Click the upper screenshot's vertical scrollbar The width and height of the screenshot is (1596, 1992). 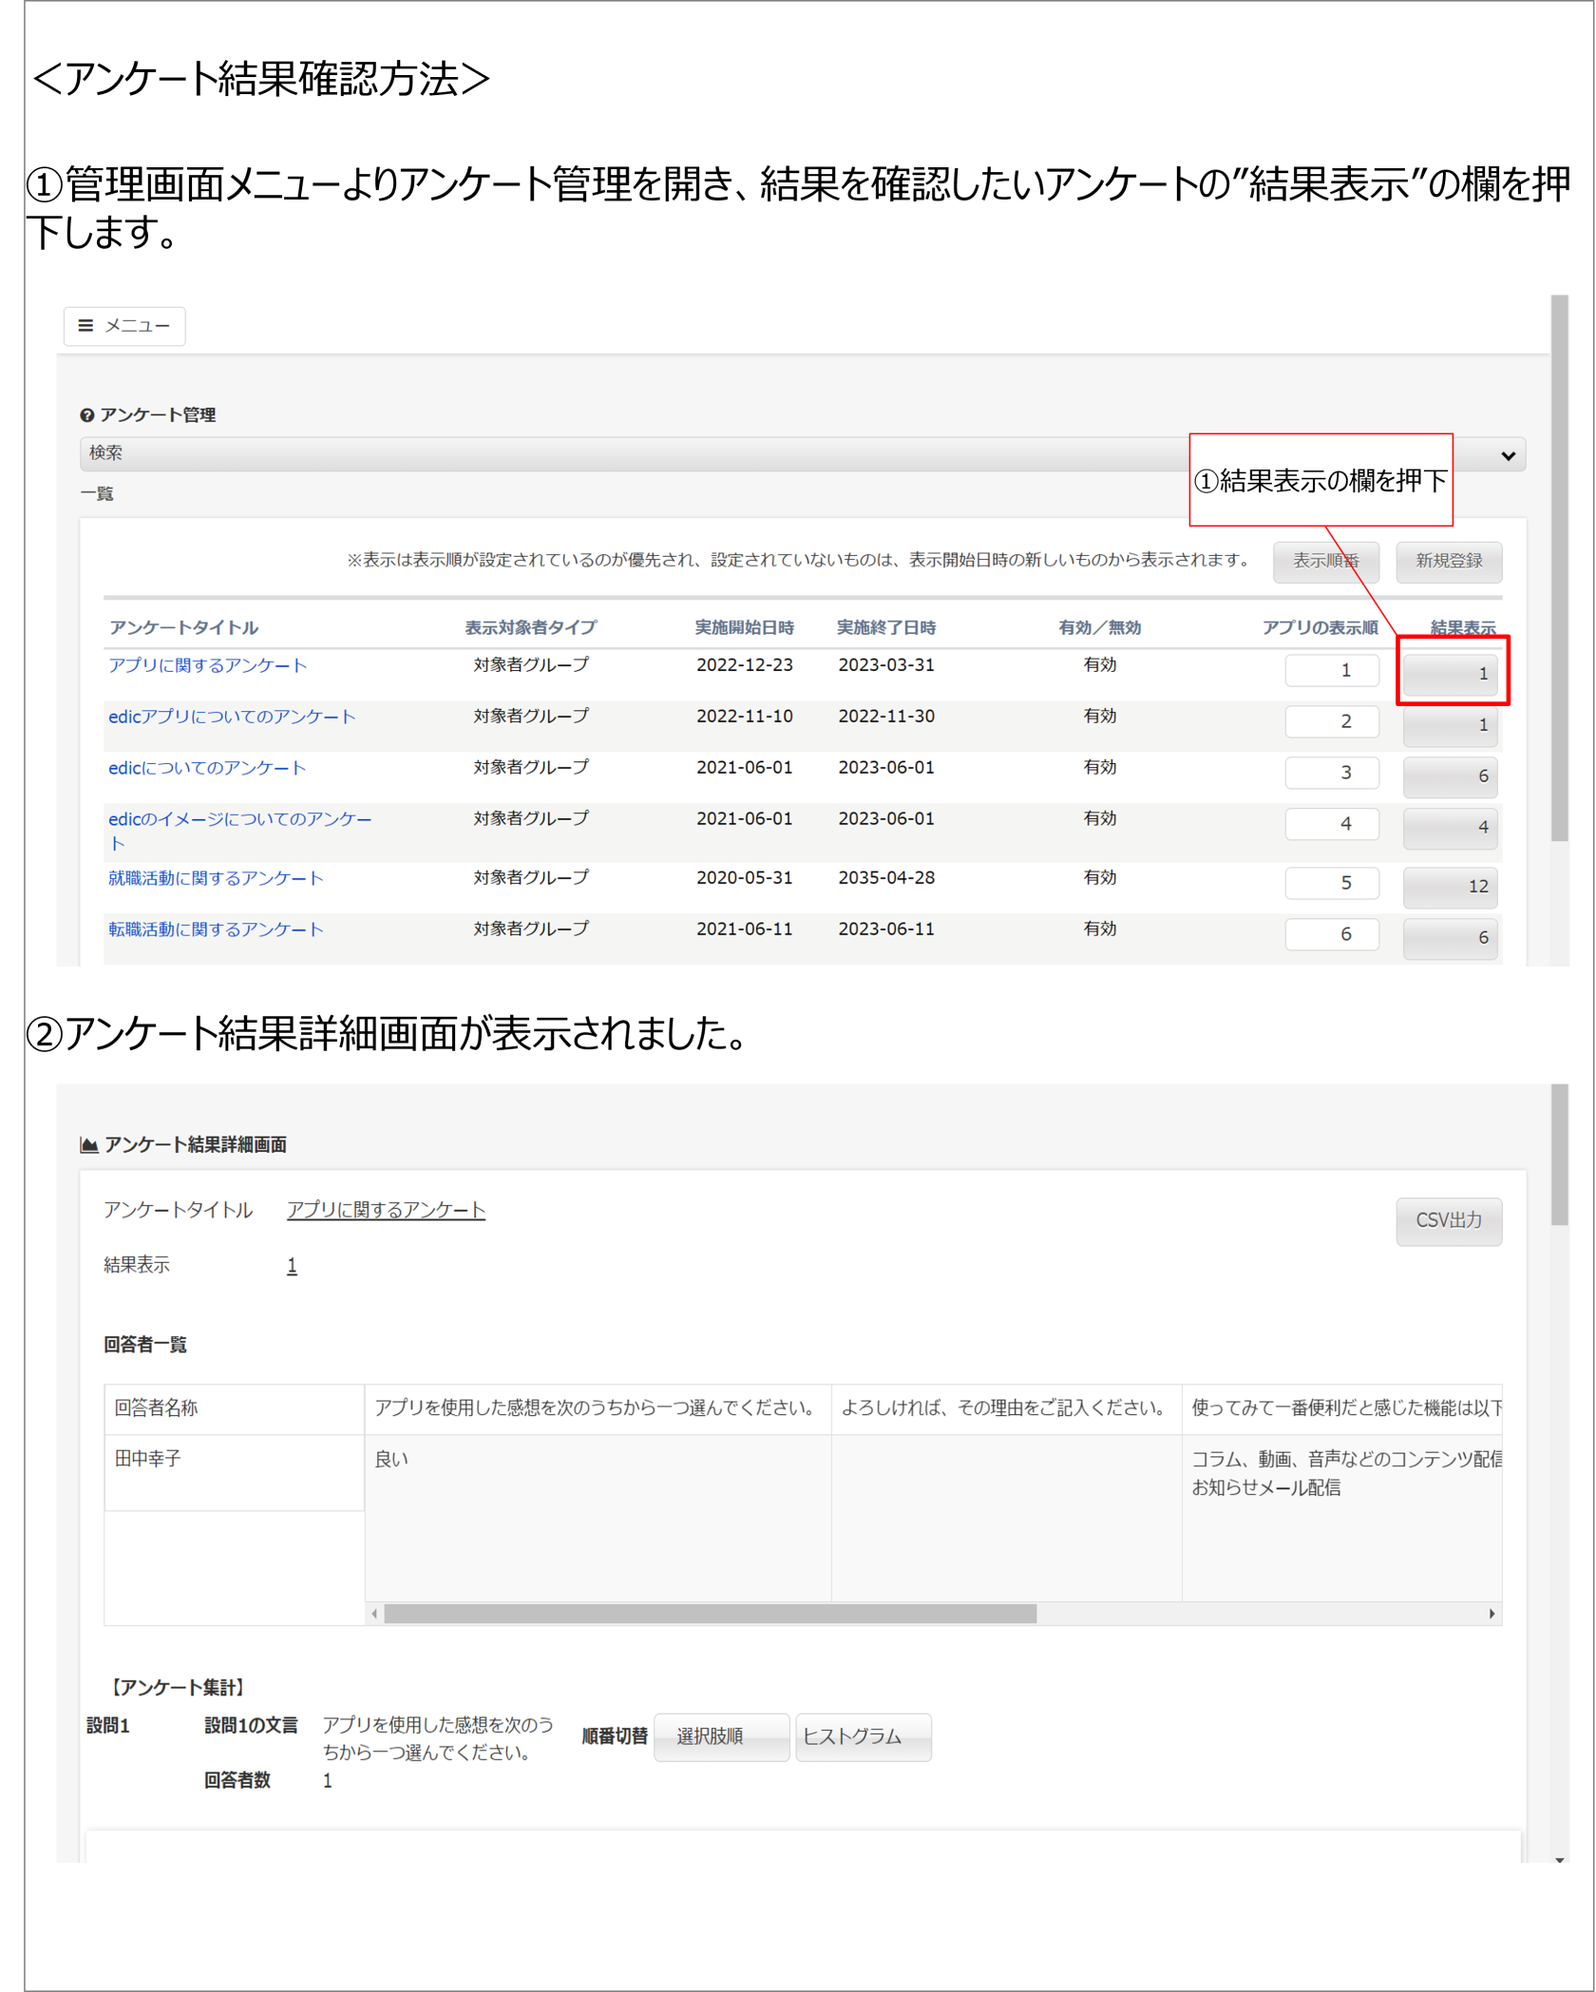[1559, 568]
